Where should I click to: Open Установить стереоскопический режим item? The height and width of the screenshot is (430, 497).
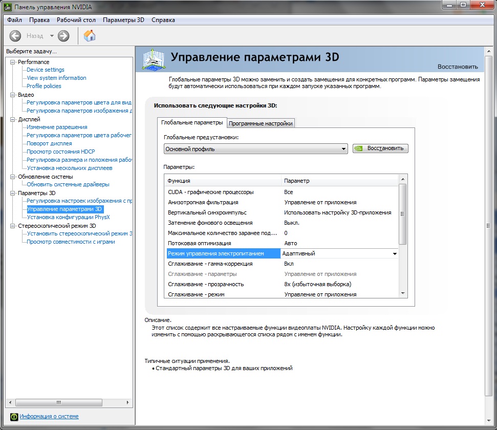(x=79, y=234)
